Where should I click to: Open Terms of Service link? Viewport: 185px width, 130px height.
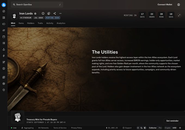pos(60,128)
